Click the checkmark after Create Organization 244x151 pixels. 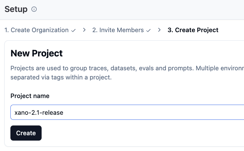(x=73, y=31)
